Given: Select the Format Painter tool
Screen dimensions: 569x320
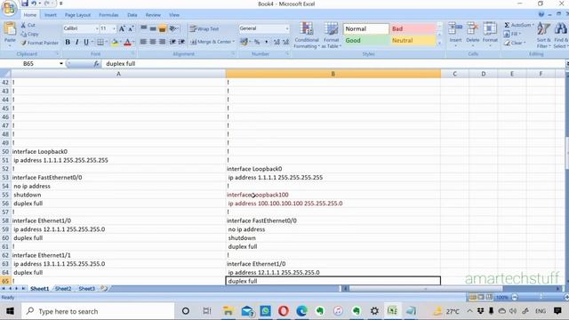Looking at the screenshot, I should (x=39, y=43).
